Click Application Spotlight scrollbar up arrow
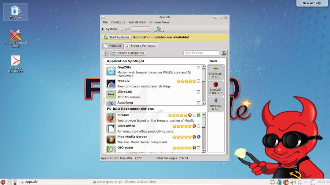This screenshot has width=330, height=185. tap(203, 67)
